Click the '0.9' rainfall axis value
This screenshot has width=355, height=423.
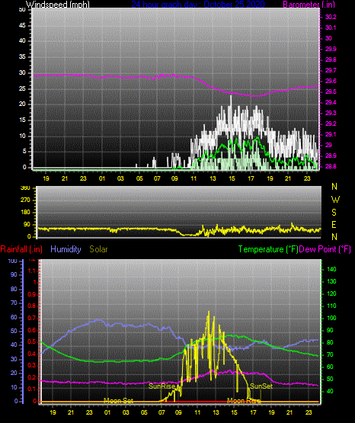32,294
